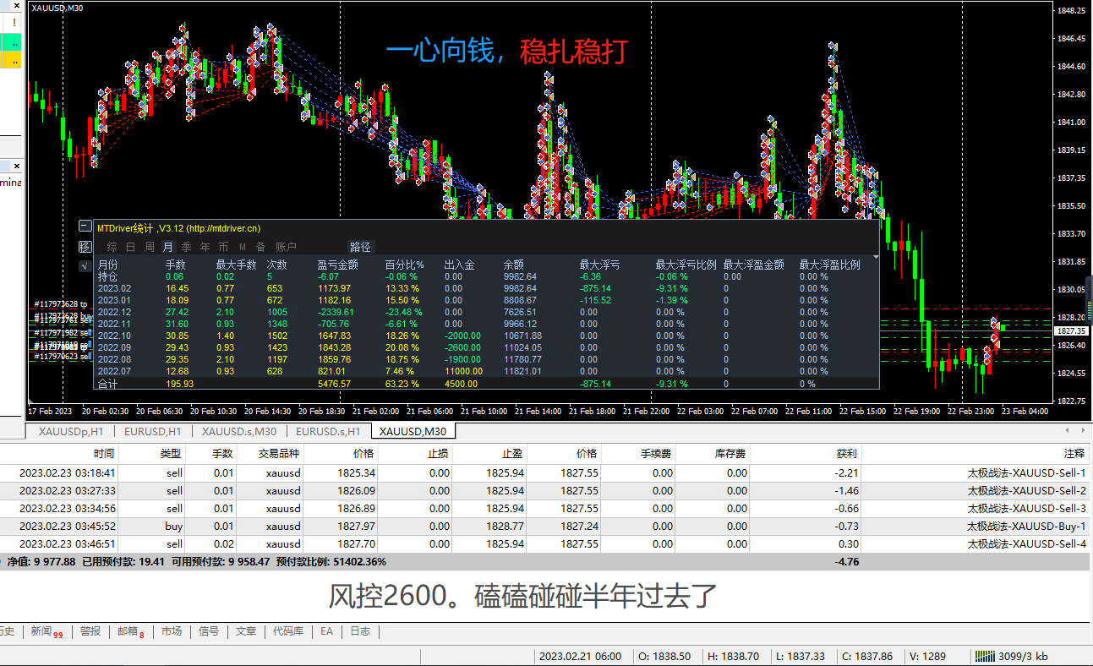This screenshot has width=1093, height=666.
Task: Minimize the MTDriver统计 panel with its minus icon
Action: pyautogui.click(x=84, y=226)
